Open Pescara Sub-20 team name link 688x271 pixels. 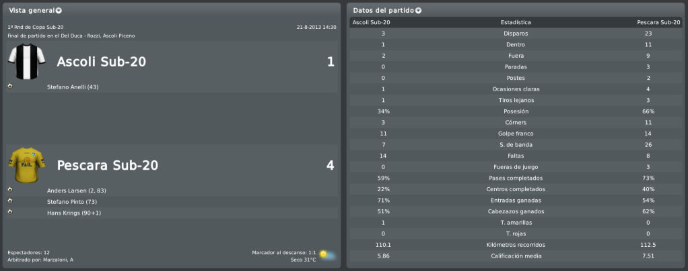click(x=108, y=165)
